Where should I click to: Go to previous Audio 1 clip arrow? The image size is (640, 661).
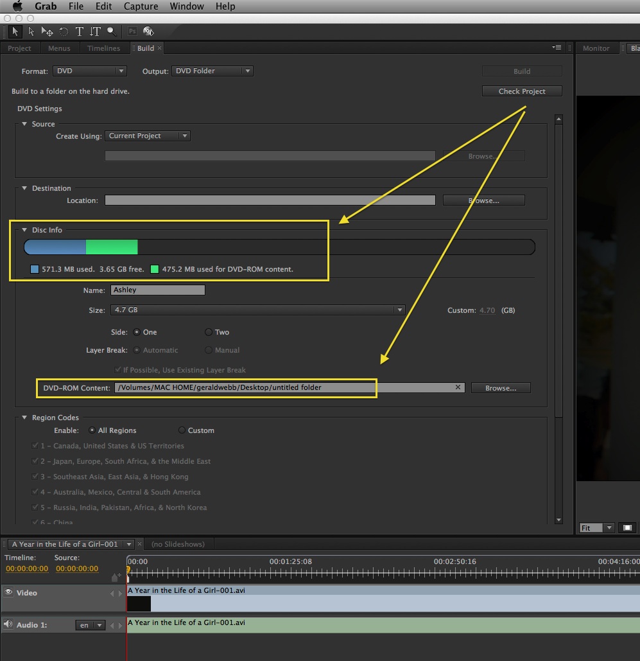coord(112,625)
